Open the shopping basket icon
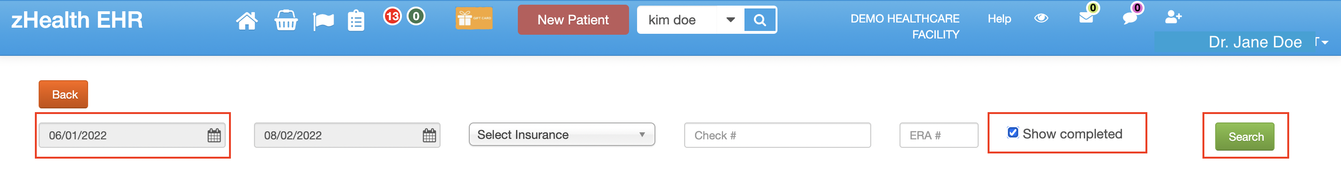 (x=286, y=21)
